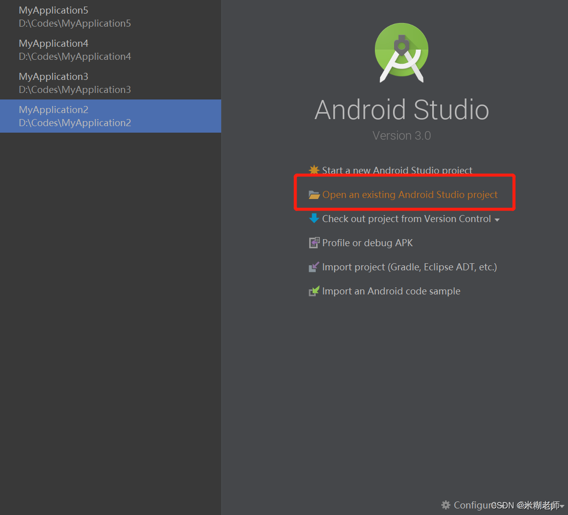Click the Android Studio title text
The width and height of the screenshot is (568, 515).
(x=401, y=110)
